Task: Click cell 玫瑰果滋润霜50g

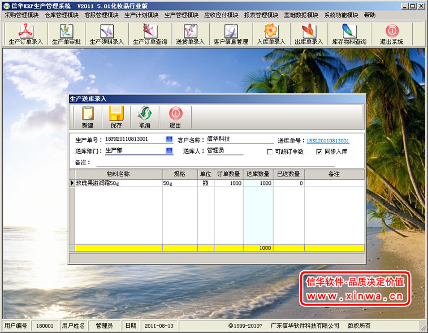Action: (x=119, y=183)
